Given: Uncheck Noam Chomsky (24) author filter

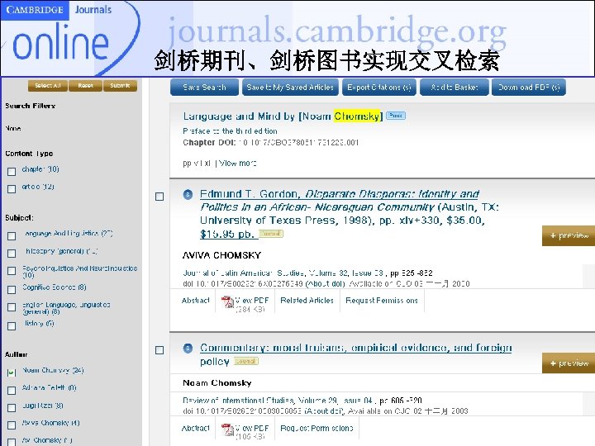Looking at the screenshot, I should [x=12, y=372].
